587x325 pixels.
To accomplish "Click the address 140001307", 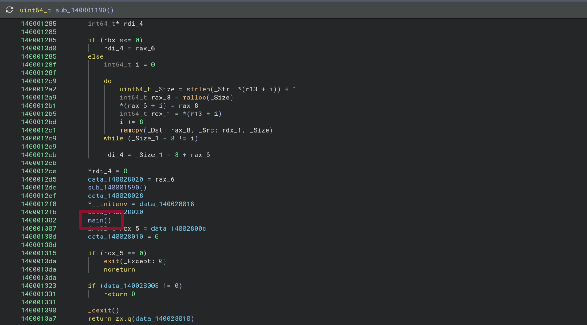I will (39, 229).
